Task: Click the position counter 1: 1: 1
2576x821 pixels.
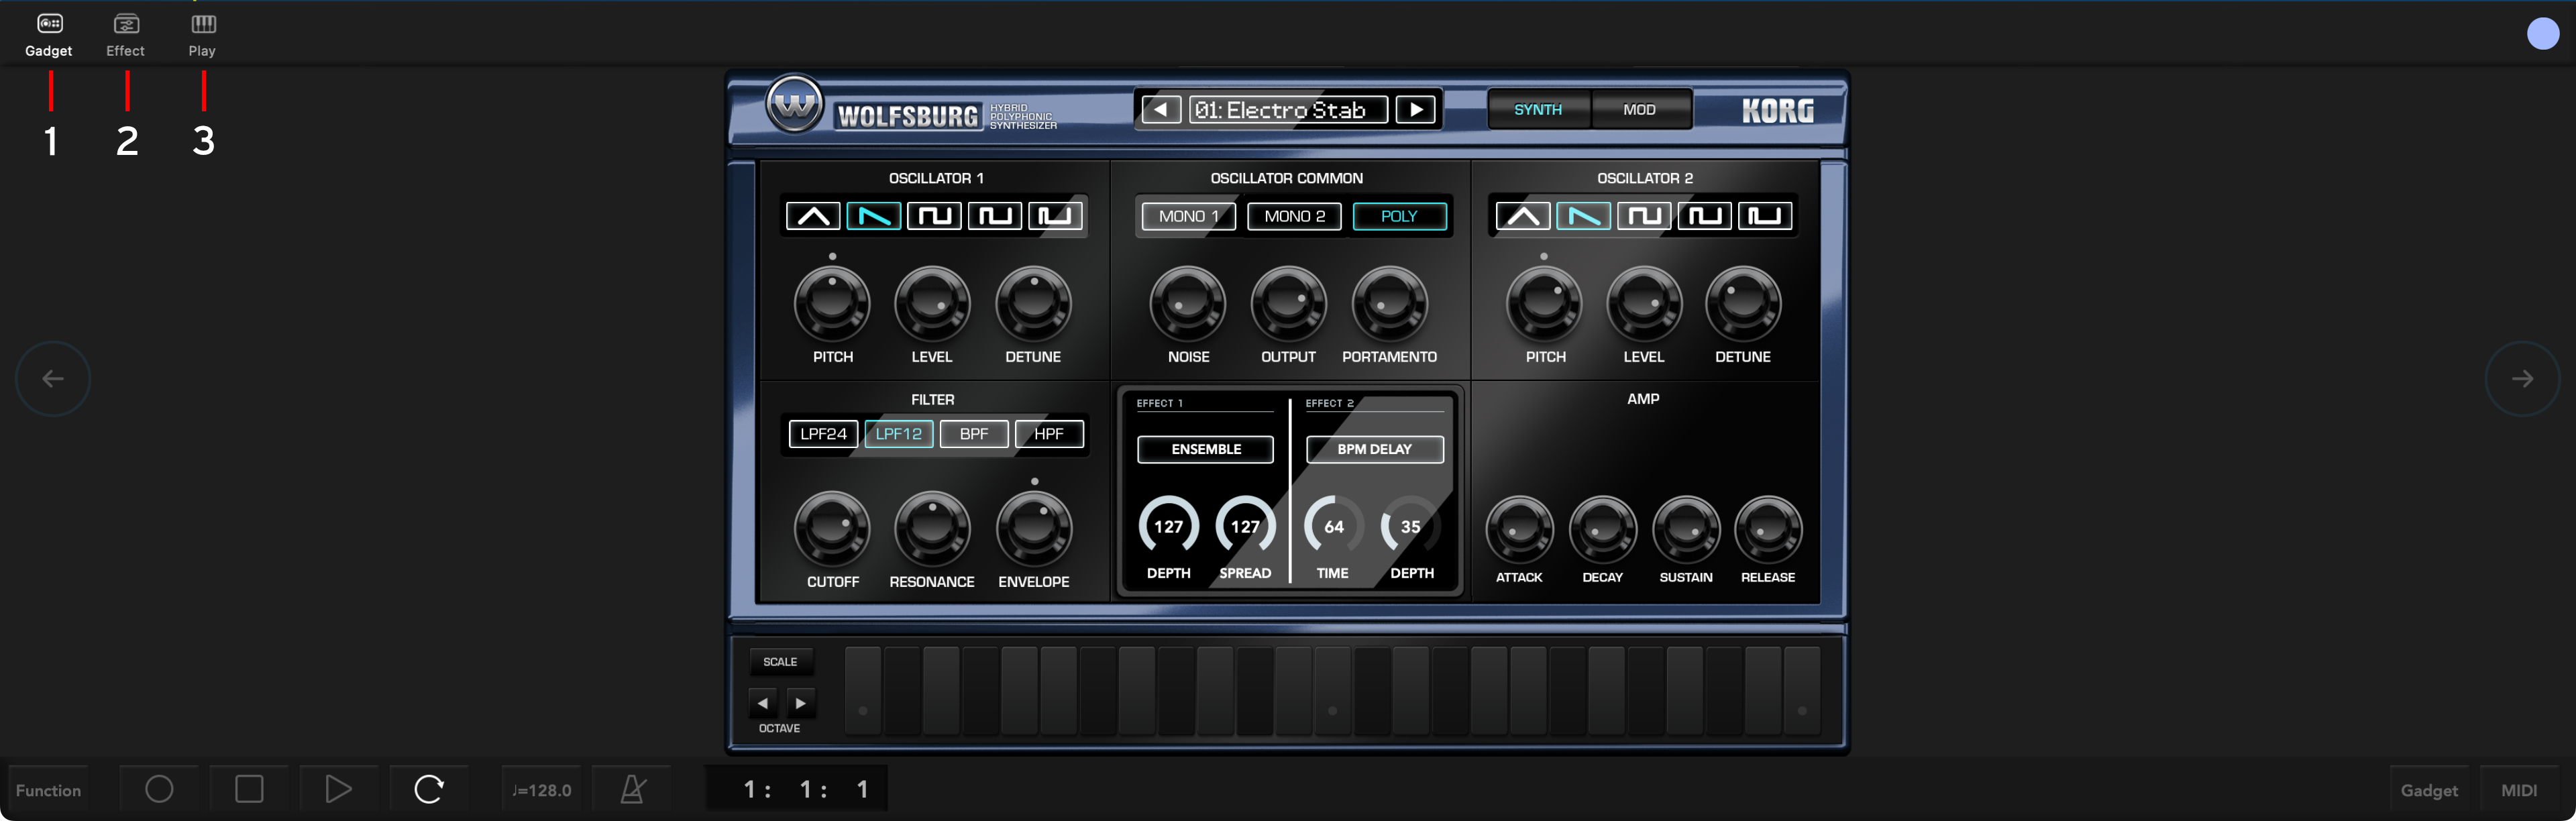Action: pos(797,790)
